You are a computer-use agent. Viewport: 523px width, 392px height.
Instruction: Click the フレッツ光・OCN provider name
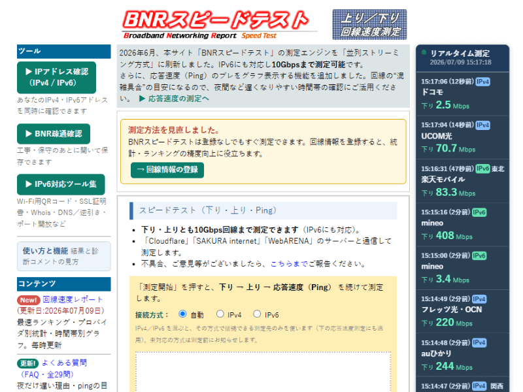point(452,310)
